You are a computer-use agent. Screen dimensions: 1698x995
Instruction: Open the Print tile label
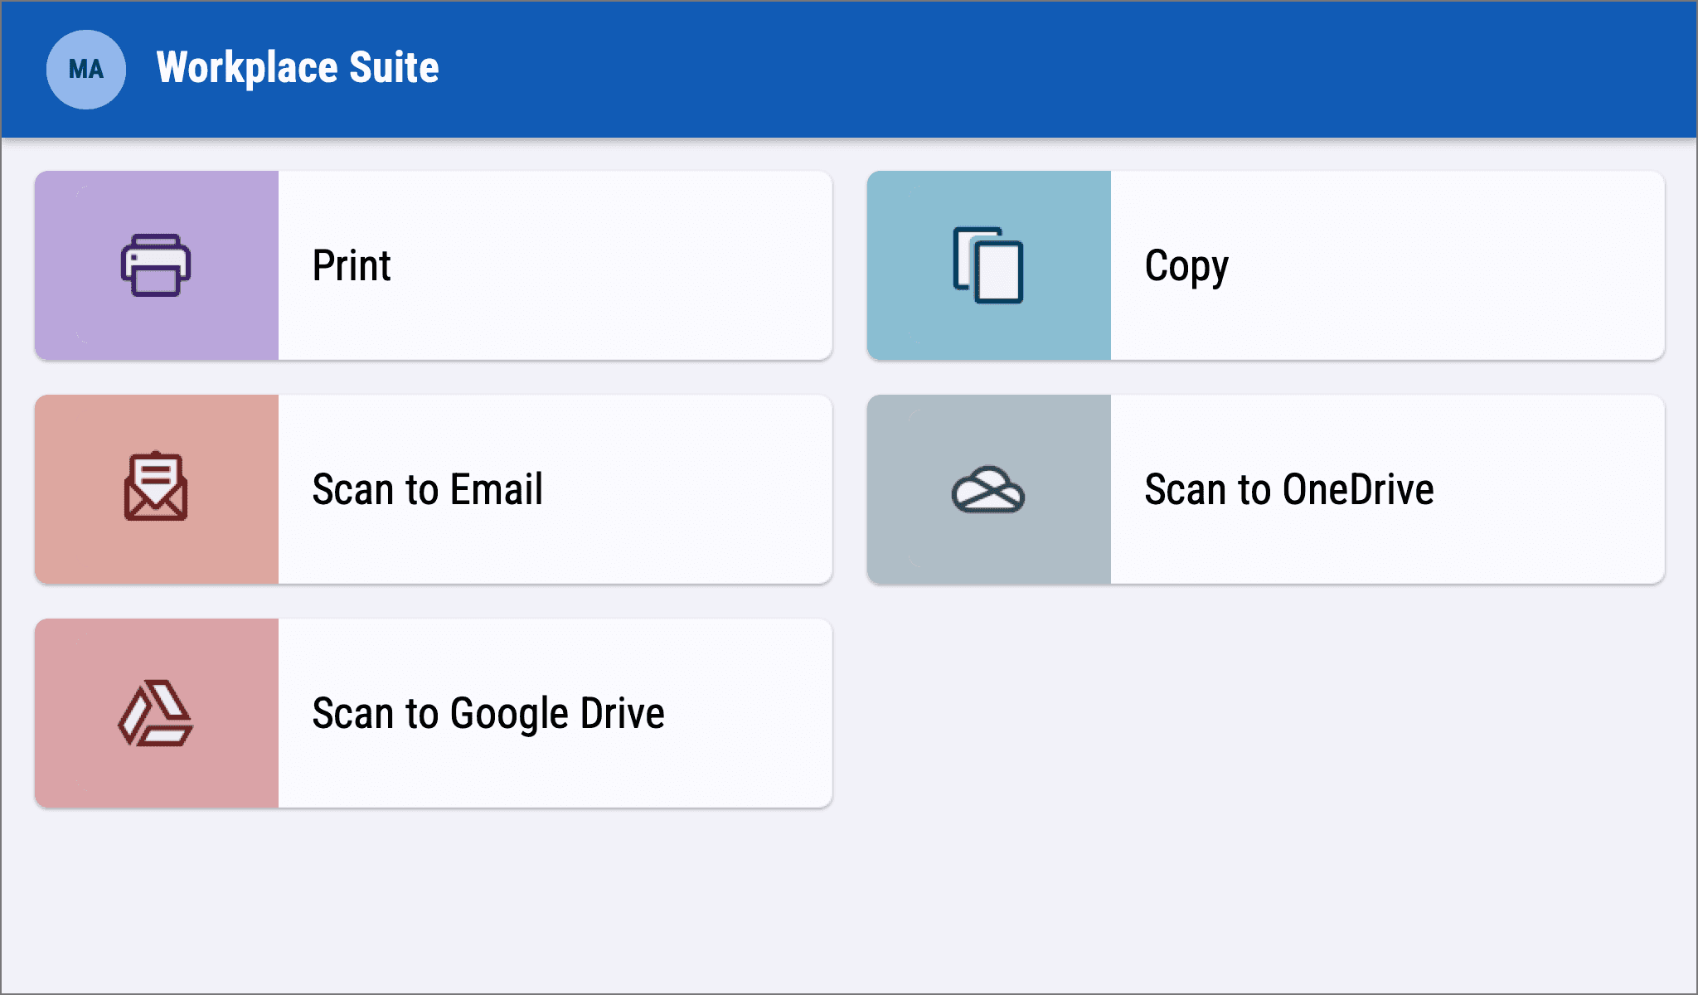tap(352, 266)
